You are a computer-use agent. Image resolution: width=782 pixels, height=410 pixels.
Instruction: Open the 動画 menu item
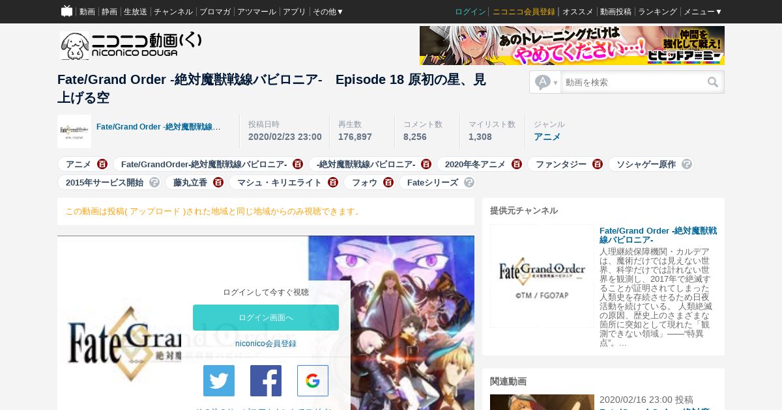(x=87, y=12)
